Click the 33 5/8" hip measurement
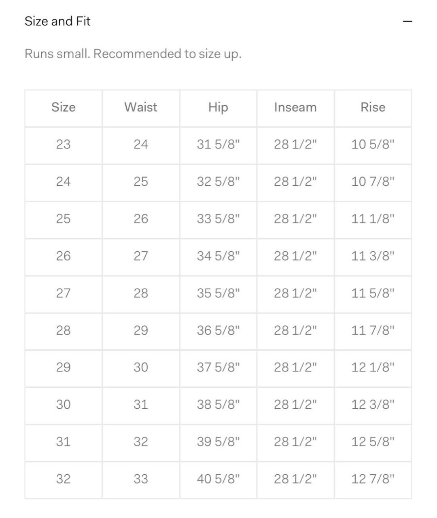Viewport: 437px width, 518px height. click(218, 219)
